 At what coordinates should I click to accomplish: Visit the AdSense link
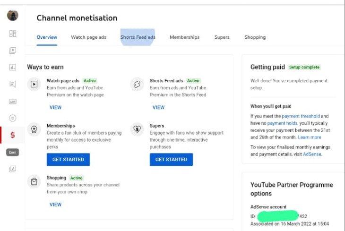click(x=312, y=154)
